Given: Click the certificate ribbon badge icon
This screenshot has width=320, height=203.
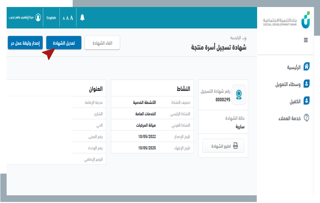Looking at the screenshot, I should coord(239,95).
